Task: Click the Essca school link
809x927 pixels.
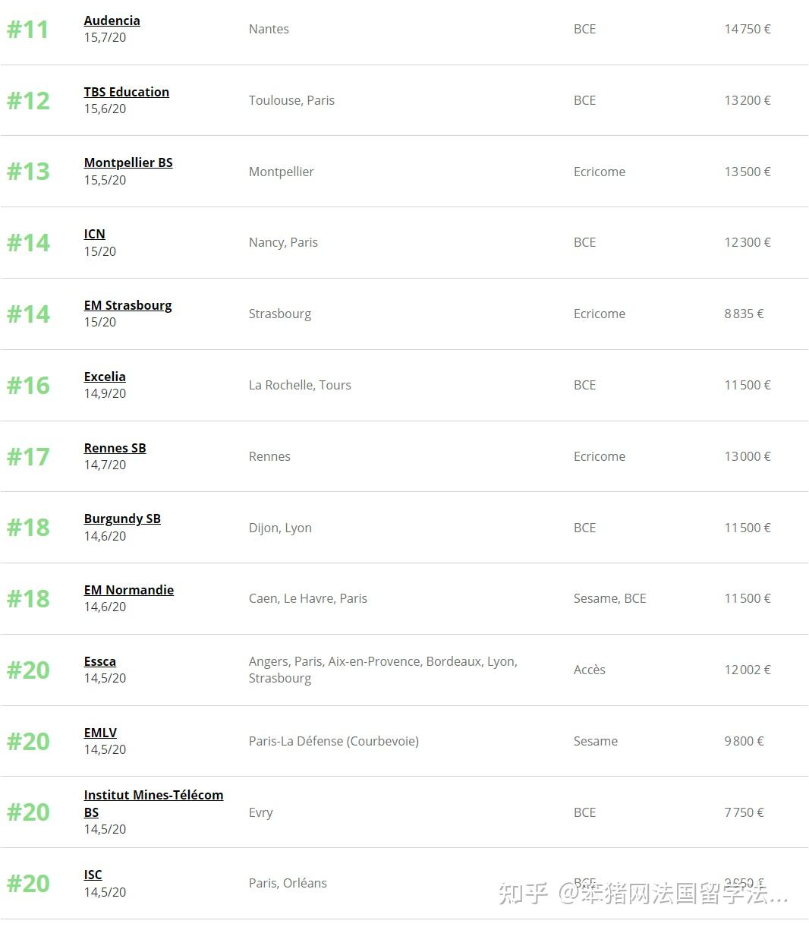Action: click(99, 661)
